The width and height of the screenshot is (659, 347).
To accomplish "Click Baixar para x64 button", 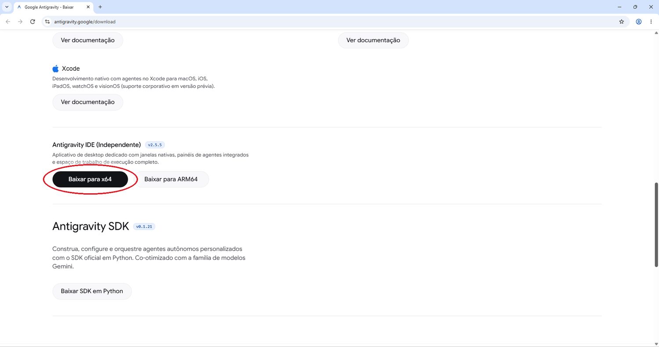I will coord(90,179).
